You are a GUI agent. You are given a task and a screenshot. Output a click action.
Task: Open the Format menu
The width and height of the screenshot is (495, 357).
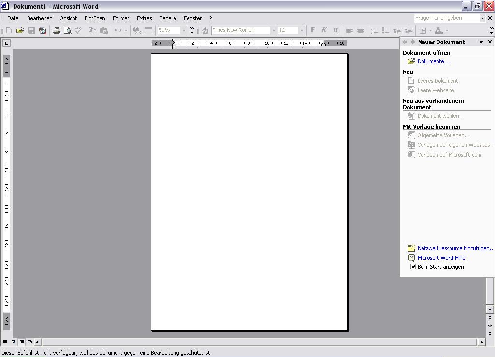coord(121,18)
